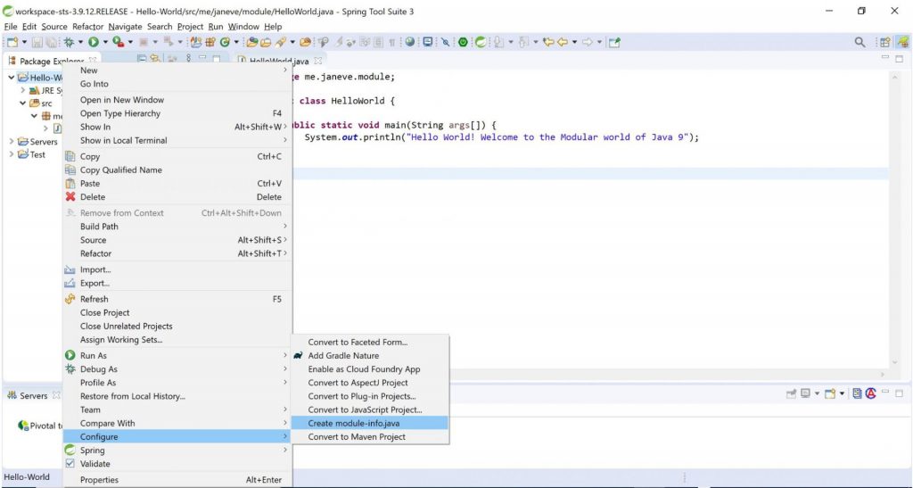The width and height of the screenshot is (913, 488).
Task: Click the Pin Console icon in bottom panel
Action: coord(791,393)
